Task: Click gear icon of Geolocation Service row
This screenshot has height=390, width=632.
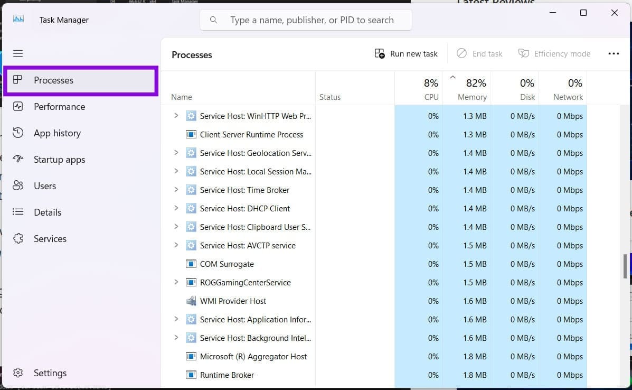Action: pyautogui.click(x=191, y=153)
